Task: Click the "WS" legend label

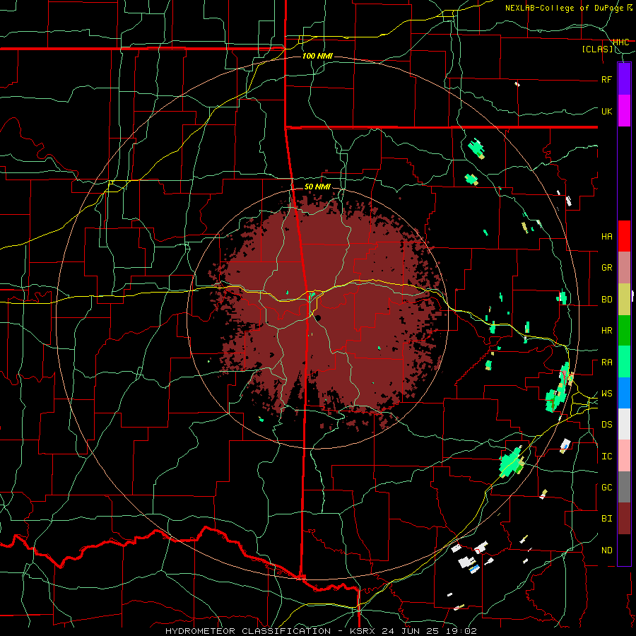Action: (x=606, y=394)
